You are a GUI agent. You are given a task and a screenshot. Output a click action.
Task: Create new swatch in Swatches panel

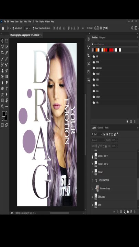pyautogui.click(x=131, y=121)
